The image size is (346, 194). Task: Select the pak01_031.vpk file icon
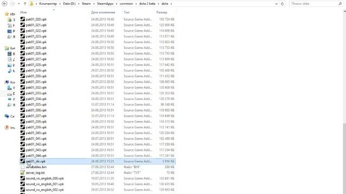coord(23,82)
